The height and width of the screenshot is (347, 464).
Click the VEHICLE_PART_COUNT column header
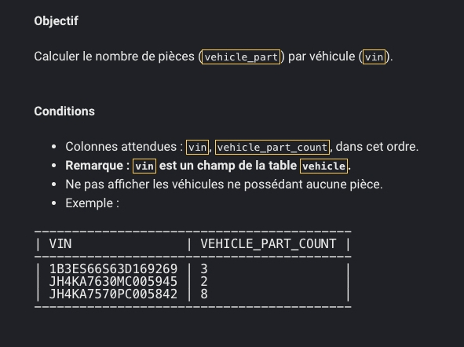pos(268,244)
